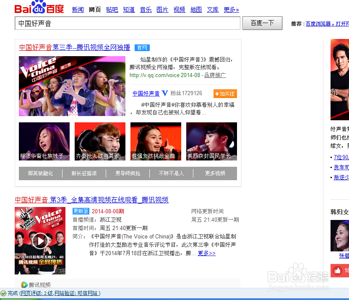349x300 pixels.
Task: Open 倔强女孩挑战金曲 video thumbnail
Action: click(x=156, y=141)
